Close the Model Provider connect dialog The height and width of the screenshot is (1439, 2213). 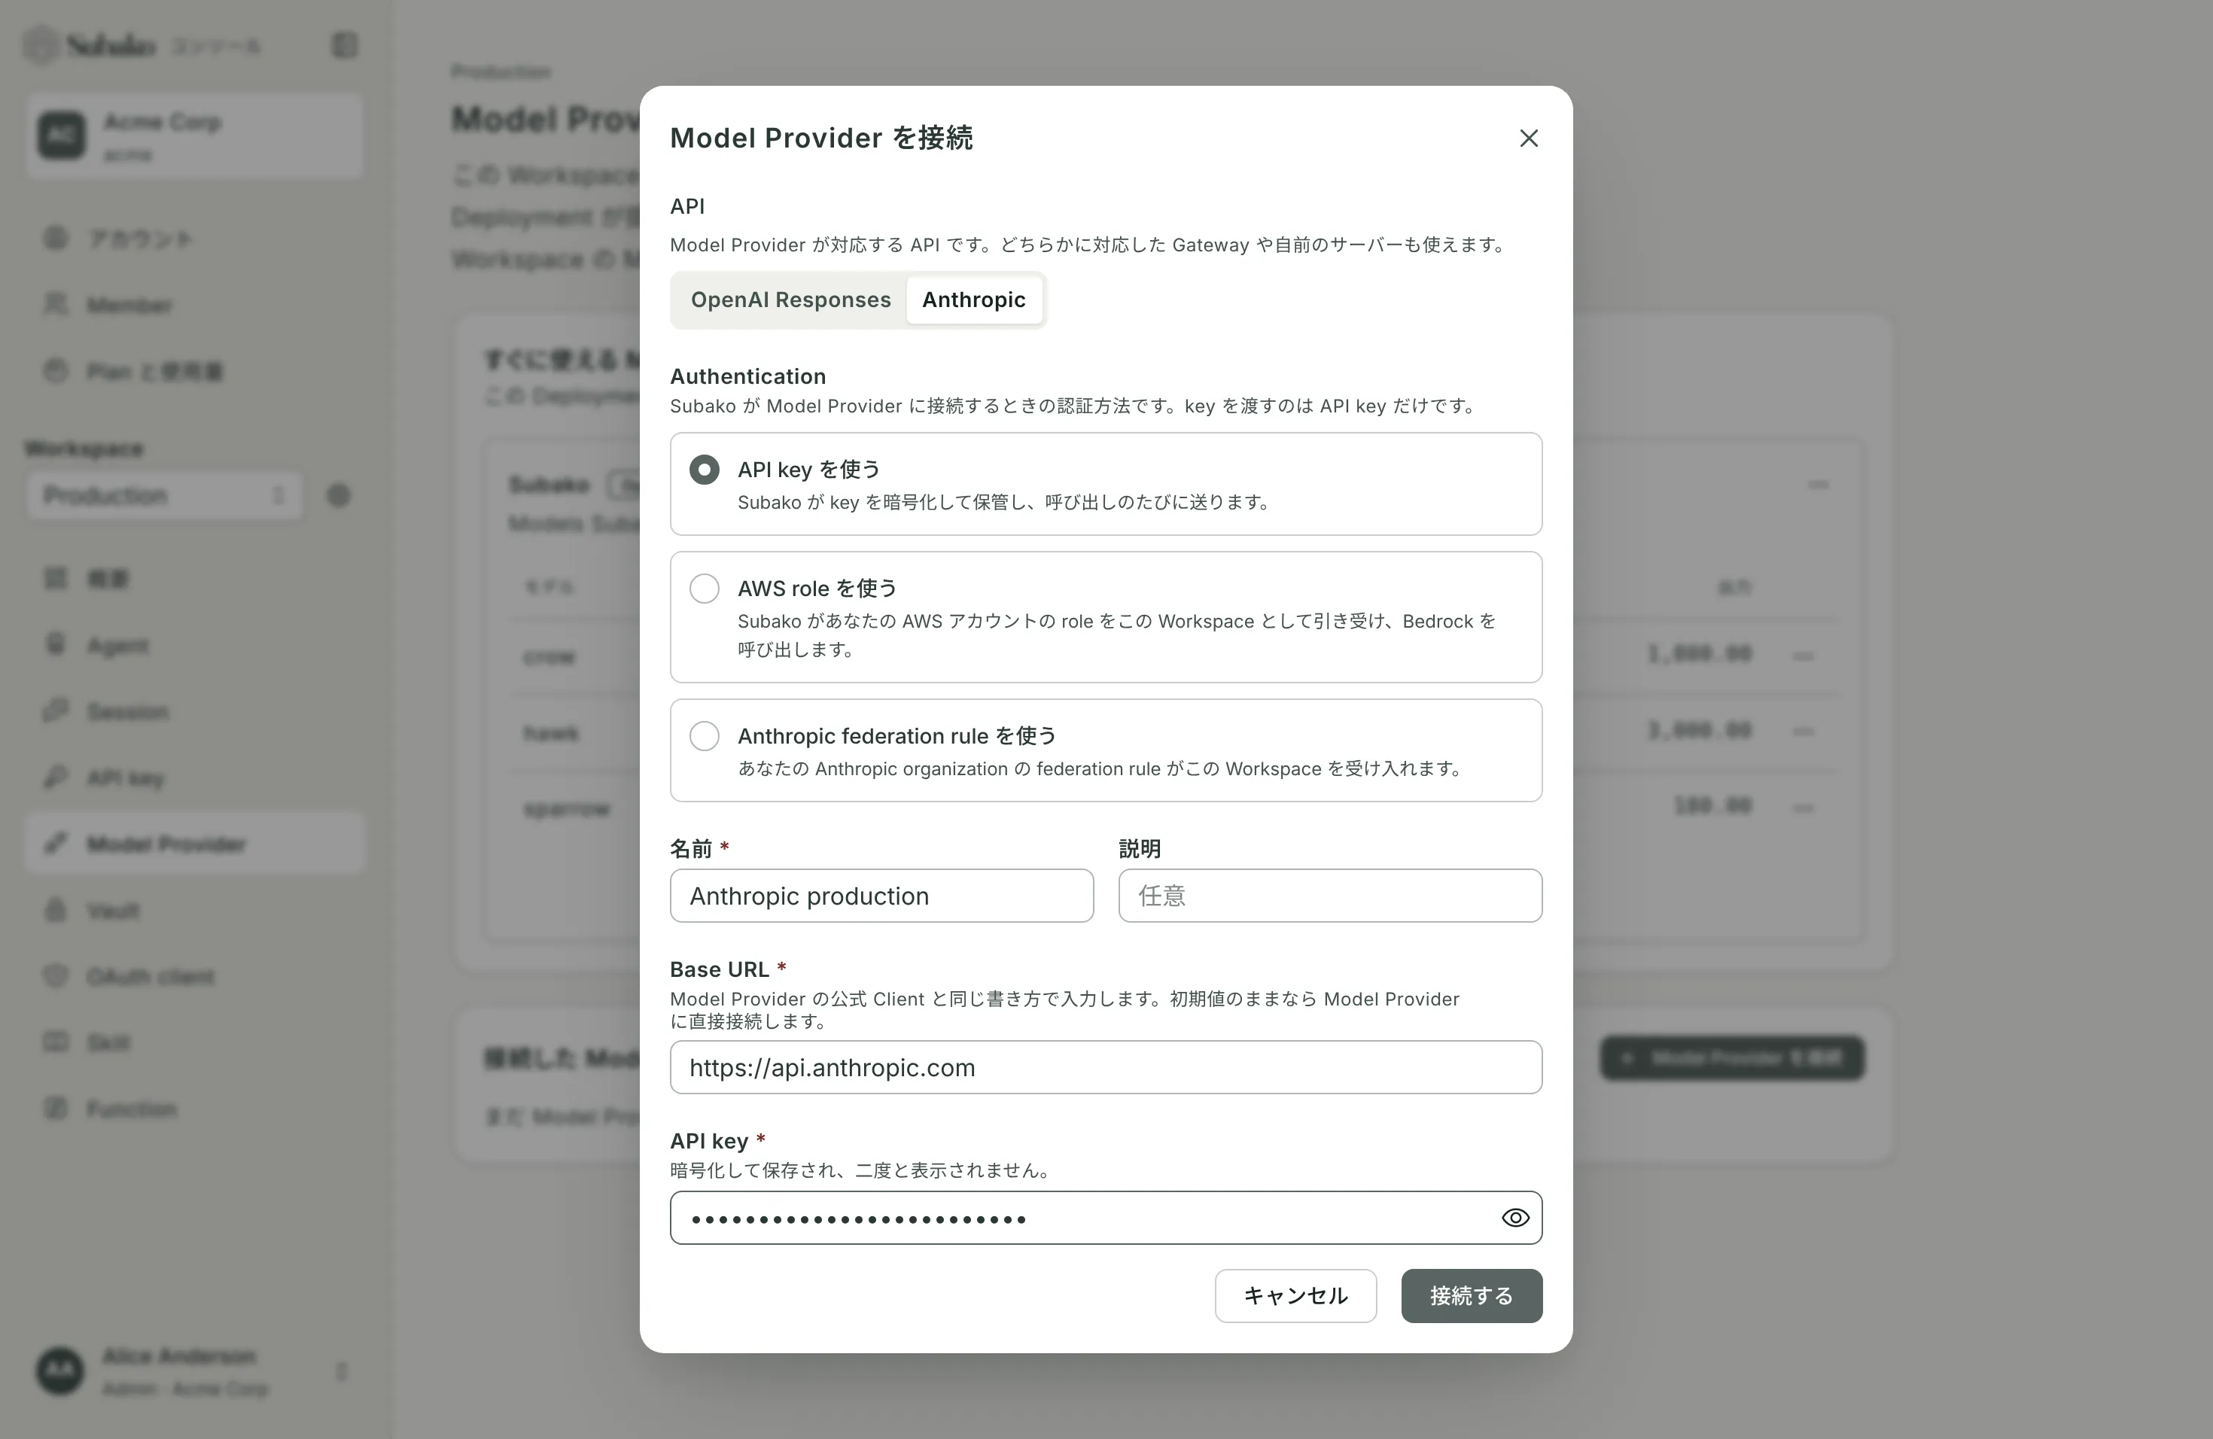pos(1529,138)
